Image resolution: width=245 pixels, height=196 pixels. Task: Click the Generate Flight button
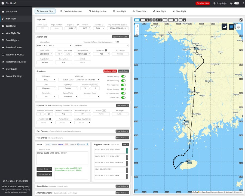pos(45,11)
